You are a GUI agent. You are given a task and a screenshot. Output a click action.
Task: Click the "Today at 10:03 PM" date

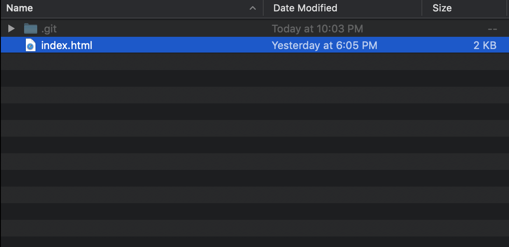click(x=317, y=29)
